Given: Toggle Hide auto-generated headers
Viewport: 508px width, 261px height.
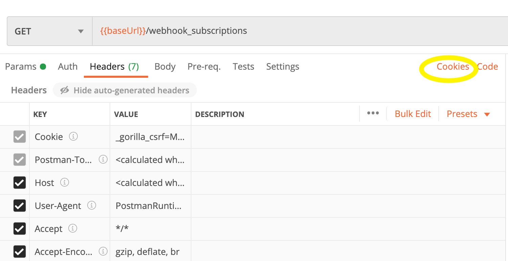Looking at the screenshot, I should point(124,90).
